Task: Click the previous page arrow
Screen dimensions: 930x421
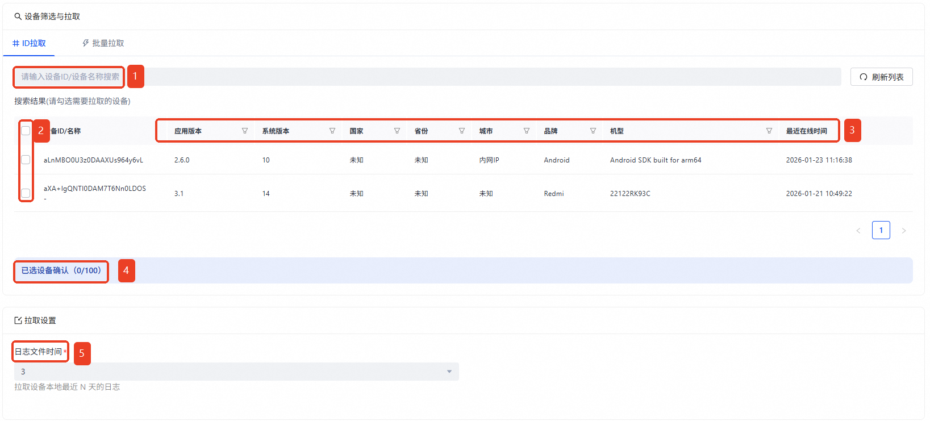Action: click(858, 230)
